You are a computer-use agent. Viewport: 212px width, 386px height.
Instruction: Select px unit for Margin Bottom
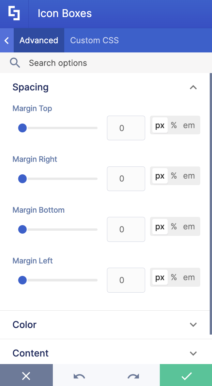coord(160,226)
